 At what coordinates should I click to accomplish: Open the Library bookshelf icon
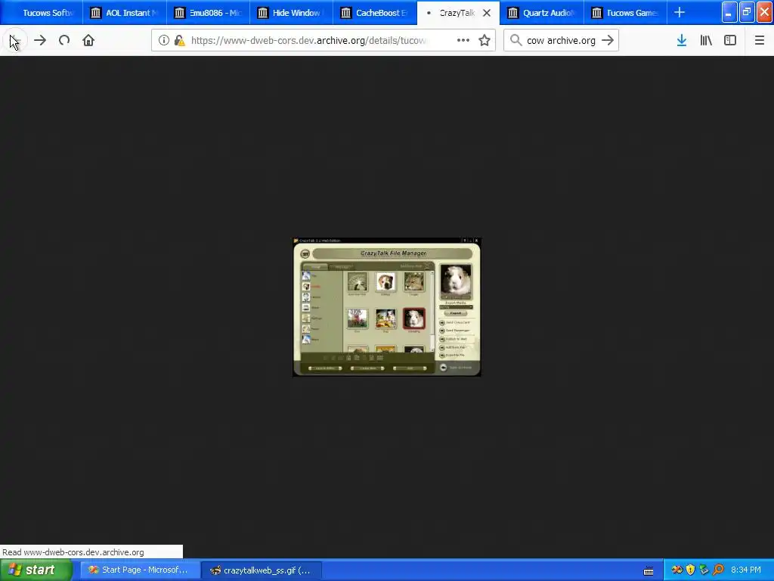coord(706,41)
